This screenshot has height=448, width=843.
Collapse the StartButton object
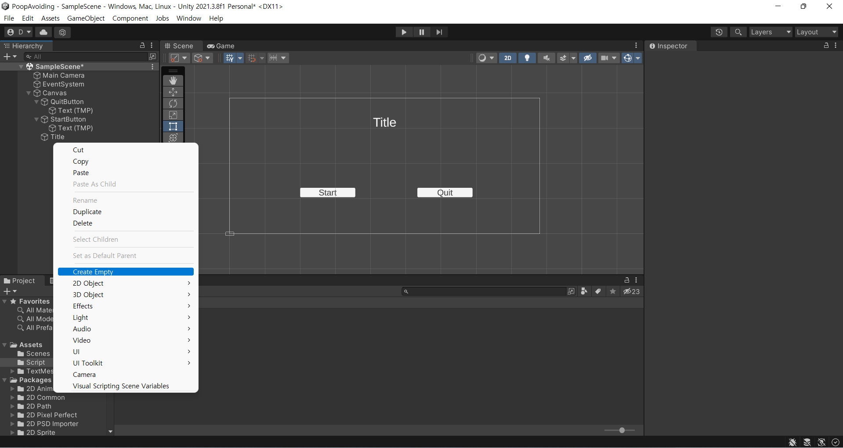click(36, 119)
